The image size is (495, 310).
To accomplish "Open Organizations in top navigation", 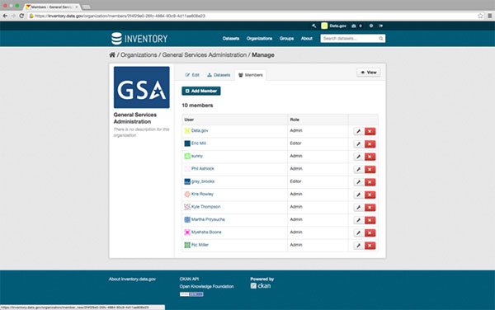I will [259, 39].
